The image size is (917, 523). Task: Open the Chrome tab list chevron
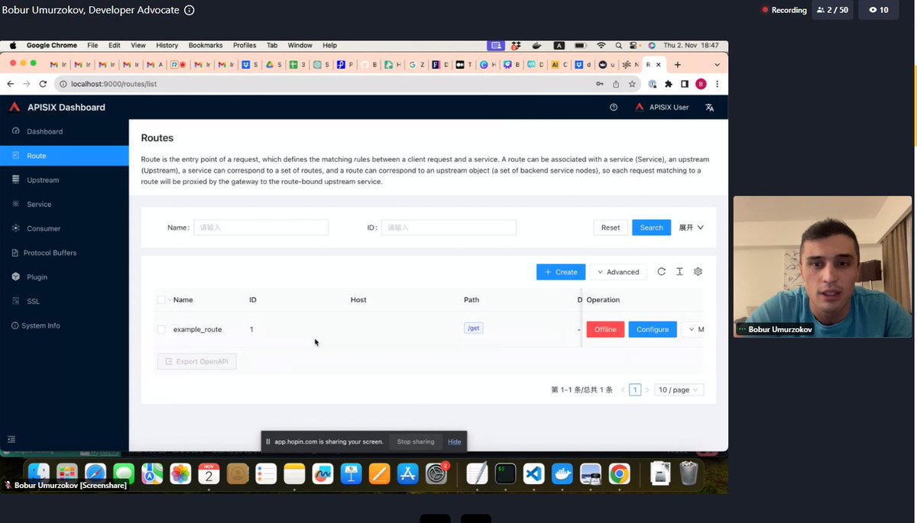[x=717, y=65]
